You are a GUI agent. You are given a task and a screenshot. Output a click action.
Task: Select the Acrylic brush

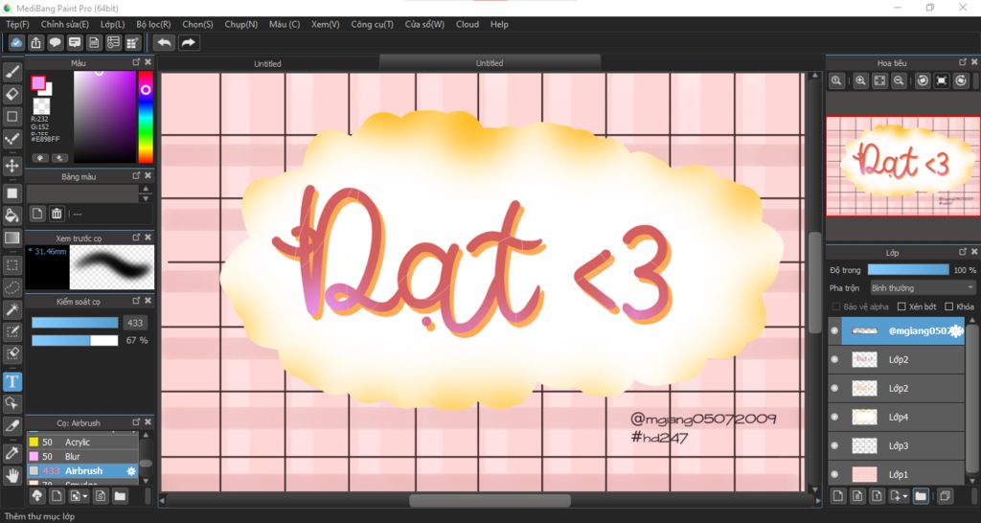click(x=82, y=443)
